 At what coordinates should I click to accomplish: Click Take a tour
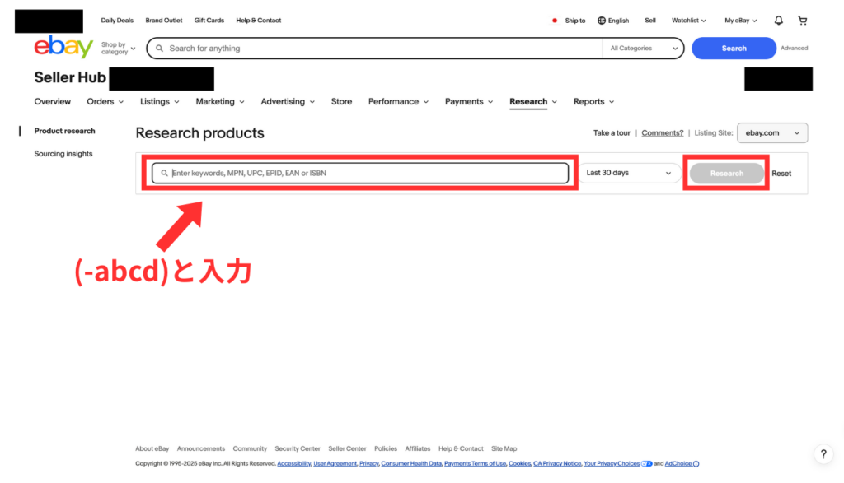(x=612, y=133)
